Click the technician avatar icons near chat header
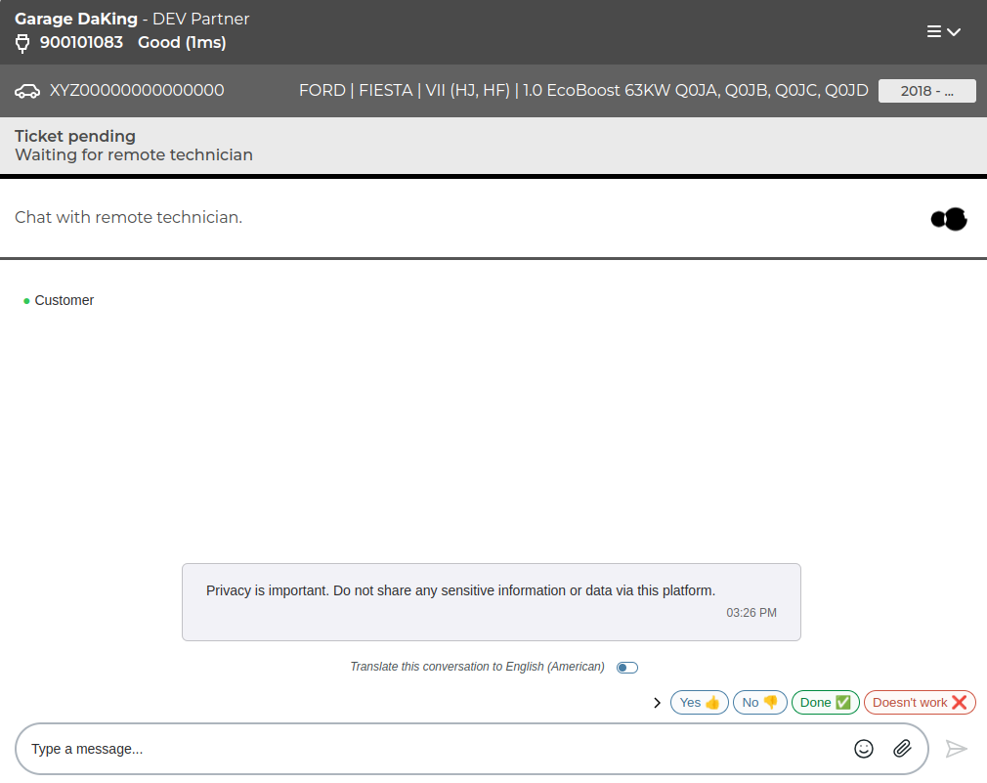 tap(948, 219)
